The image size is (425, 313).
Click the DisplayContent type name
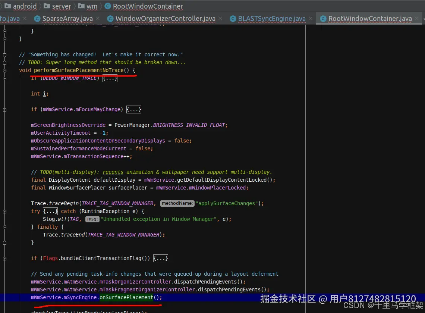coord(69,180)
